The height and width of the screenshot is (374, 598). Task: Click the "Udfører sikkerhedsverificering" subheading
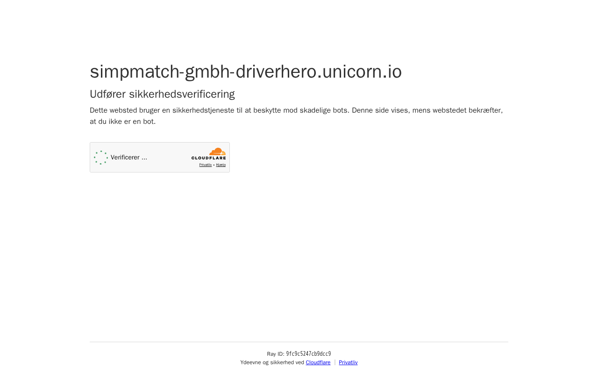point(162,94)
